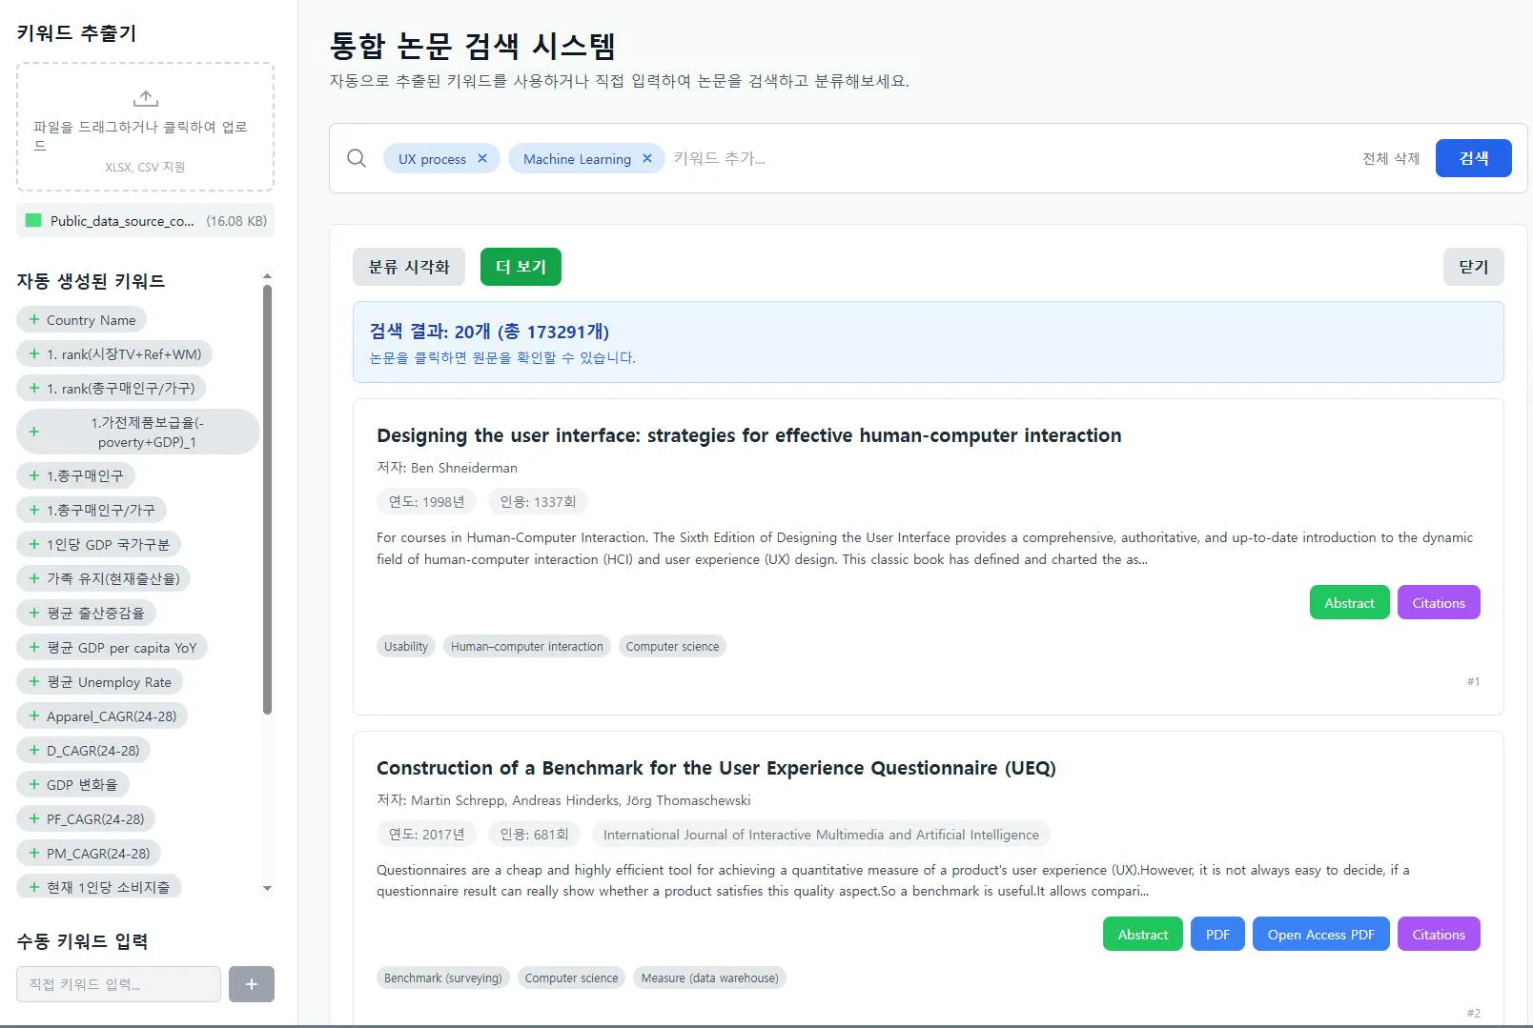Viewport: 1533px width, 1028px height.
Task: Click 전체 삭제 to clear all keywords
Action: coord(1390,158)
